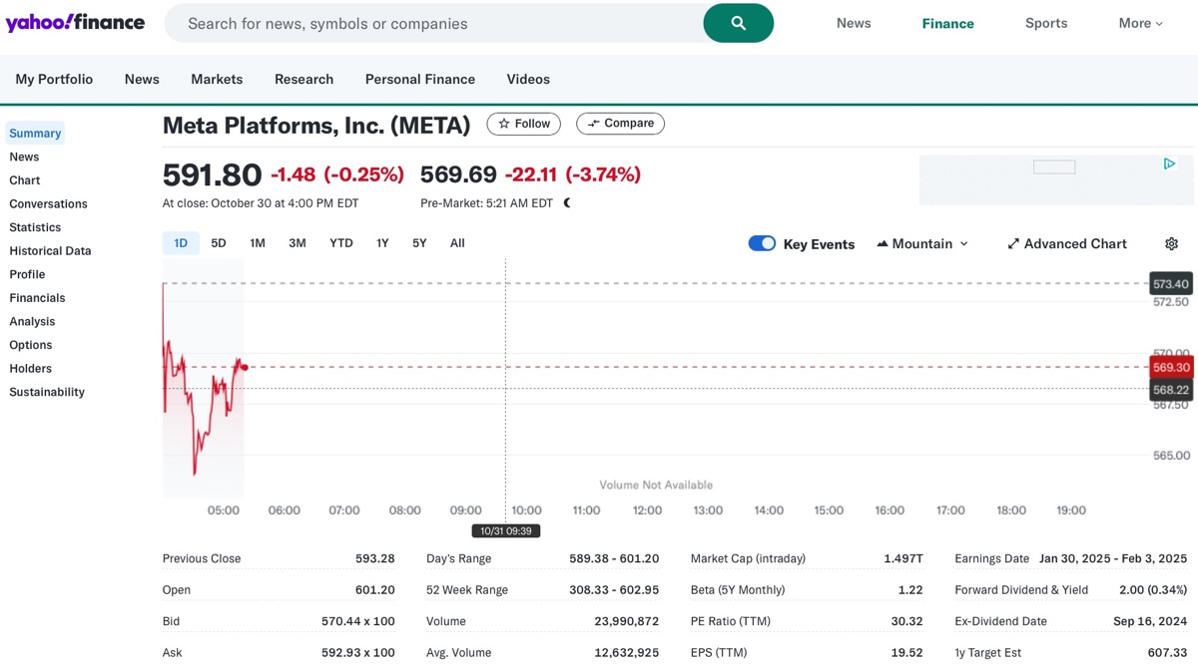Screen dimensions: 1198x664
Task: Click the Yahoo Finance logo
Action: (75, 21)
